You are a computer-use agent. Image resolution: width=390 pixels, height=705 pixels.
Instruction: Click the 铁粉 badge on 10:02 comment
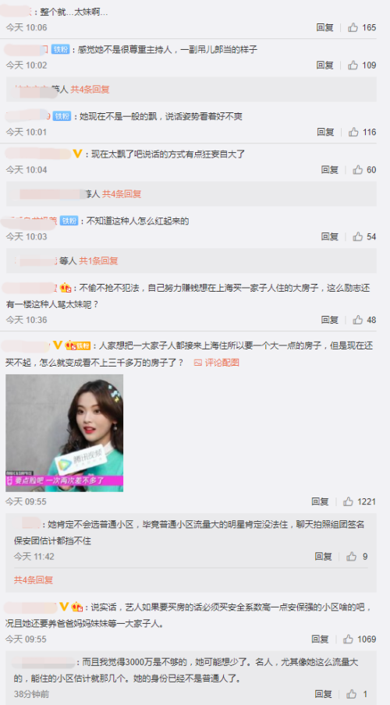coord(60,49)
